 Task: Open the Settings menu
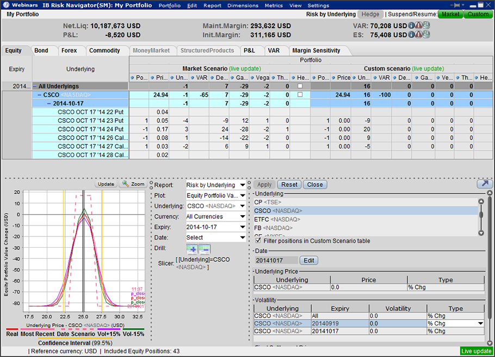click(318, 5)
